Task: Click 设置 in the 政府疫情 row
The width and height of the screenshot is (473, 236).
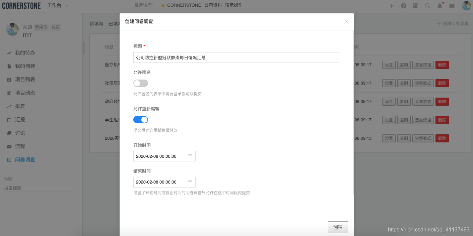Action: coord(389,102)
